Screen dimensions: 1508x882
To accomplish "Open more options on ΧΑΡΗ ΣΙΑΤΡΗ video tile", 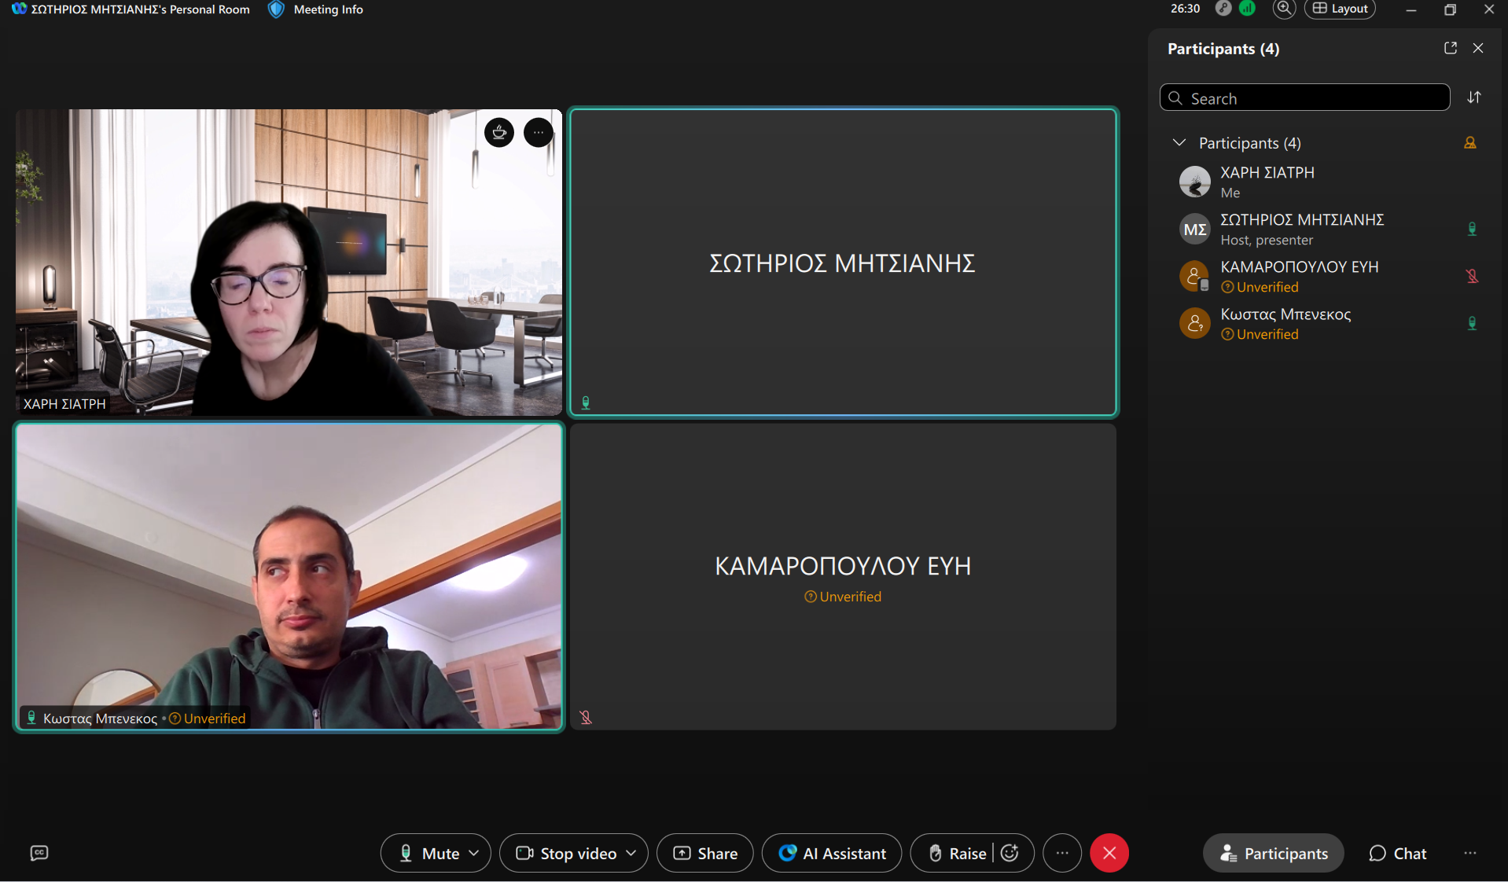I will [539, 132].
